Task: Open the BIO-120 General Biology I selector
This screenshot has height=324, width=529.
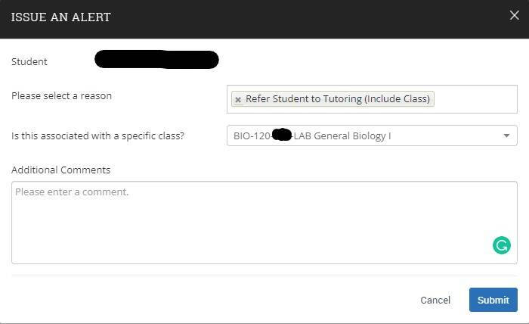Action: (363, 136)
